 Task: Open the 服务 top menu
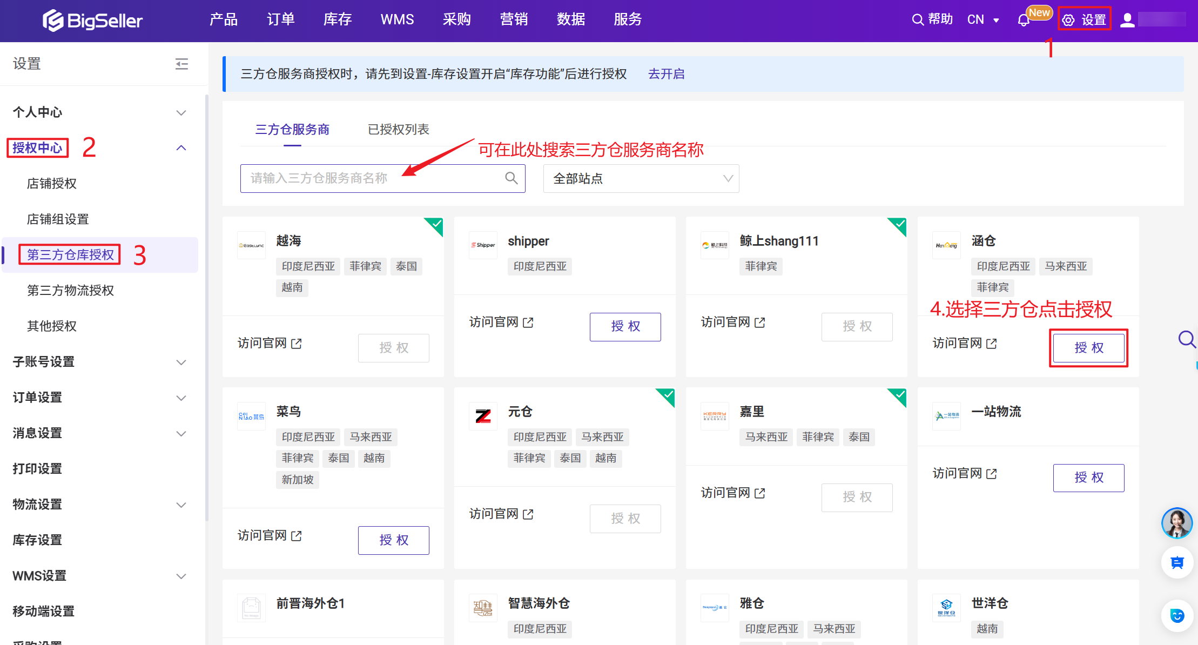(x=628, y=20)
